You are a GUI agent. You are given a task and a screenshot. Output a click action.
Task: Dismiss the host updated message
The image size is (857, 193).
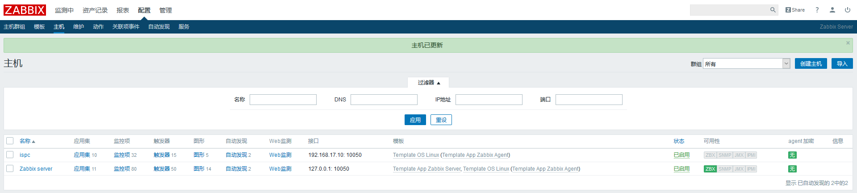[848, 43]
